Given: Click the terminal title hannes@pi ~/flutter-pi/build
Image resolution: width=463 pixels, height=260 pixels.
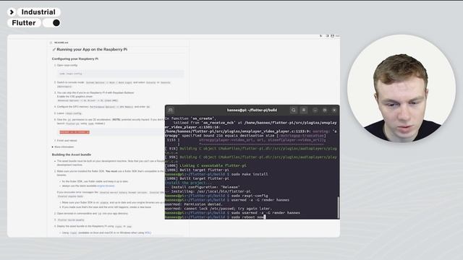Looking at the screenshot, I should click(x=252, y=110).
